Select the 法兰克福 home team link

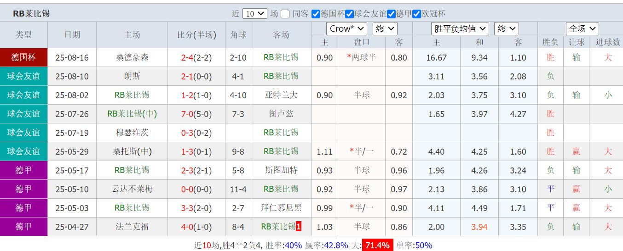click(132, 227)
